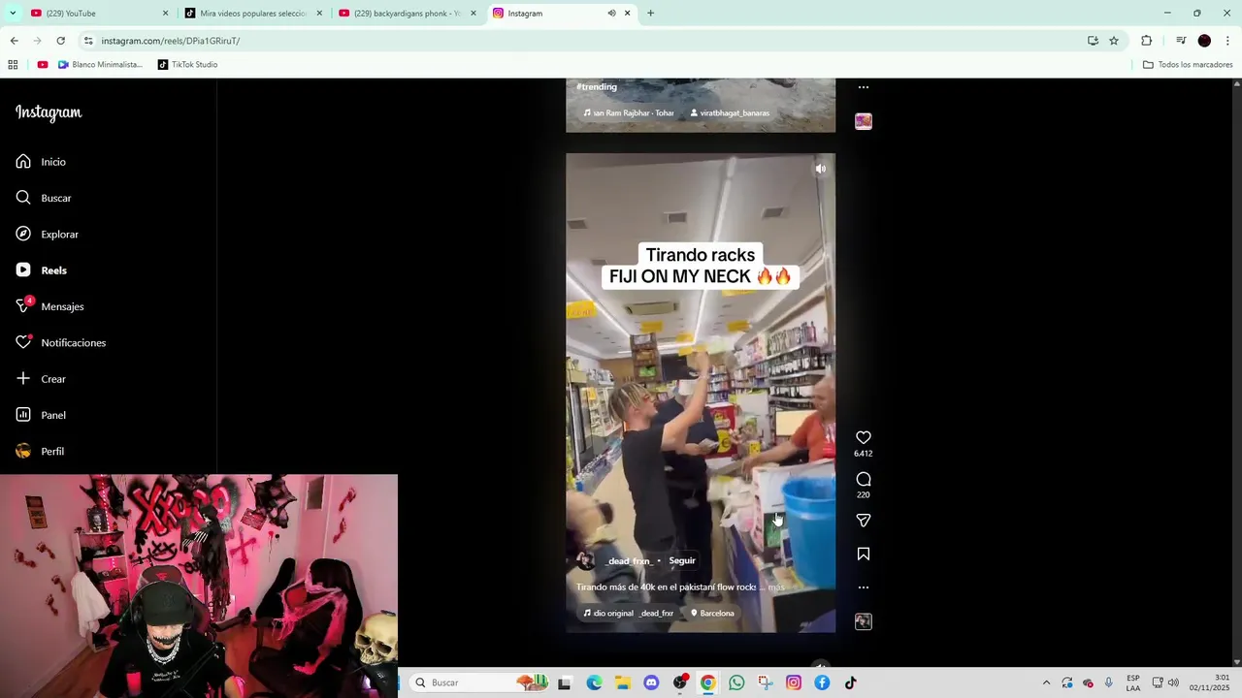The image size is (1242, 698).
Task: Click the address bar URL
Action: (x=170, y=41)
